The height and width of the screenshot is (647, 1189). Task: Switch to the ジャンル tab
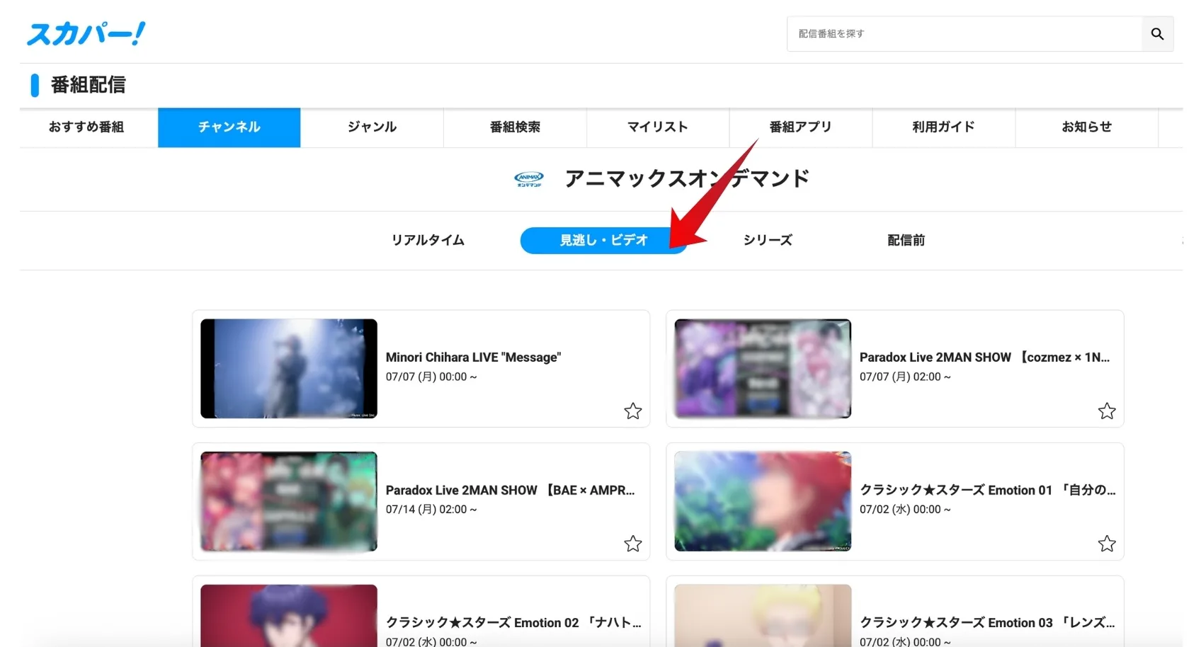pos(372,127)
